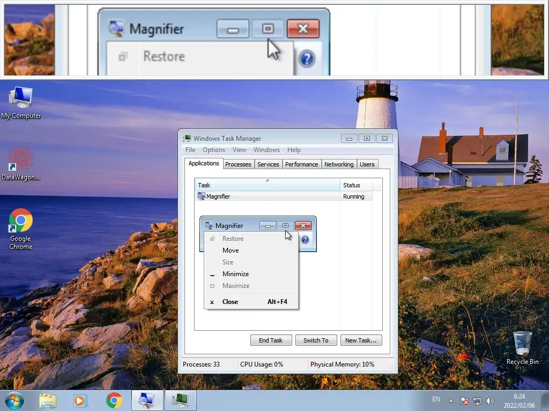The height and width of the screenshot is (411, 549).
Task: Choose Maximize in Magnifier system menu
Action: coord(251,286)
